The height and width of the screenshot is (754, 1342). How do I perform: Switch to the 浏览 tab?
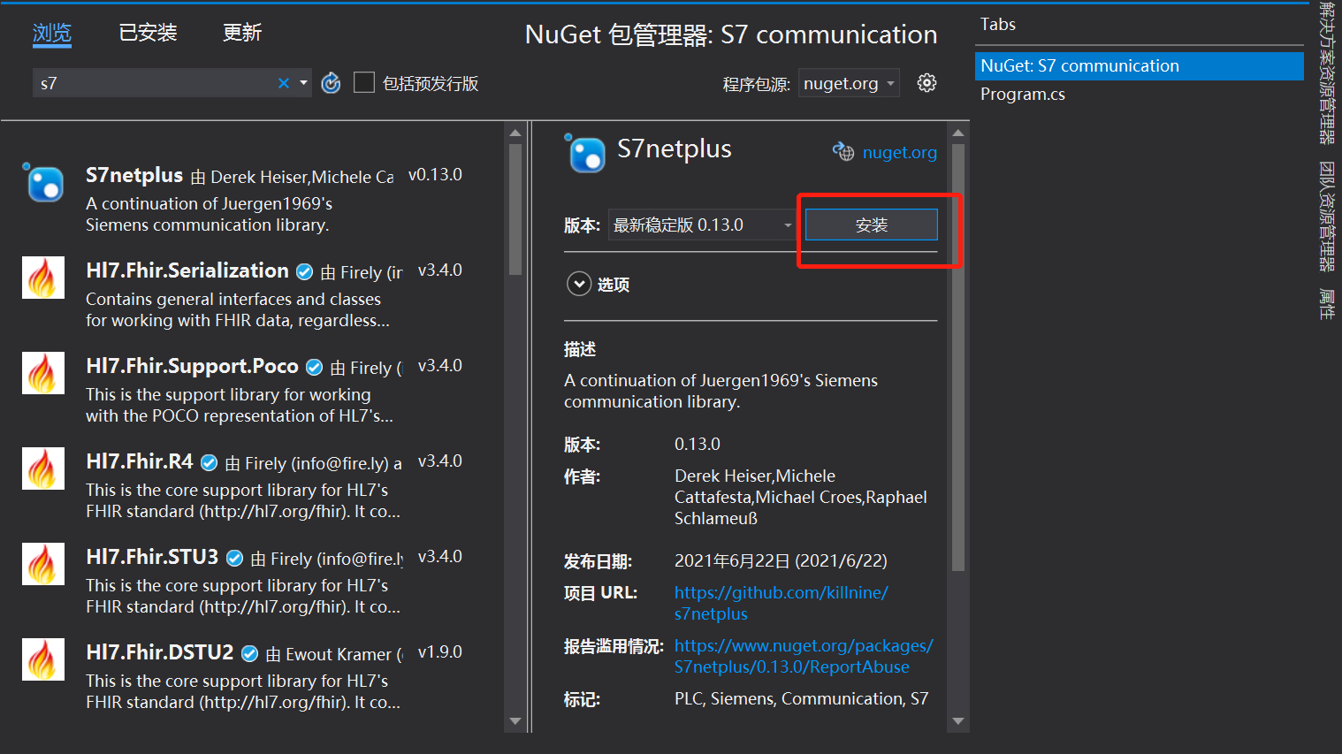point(52,33)
